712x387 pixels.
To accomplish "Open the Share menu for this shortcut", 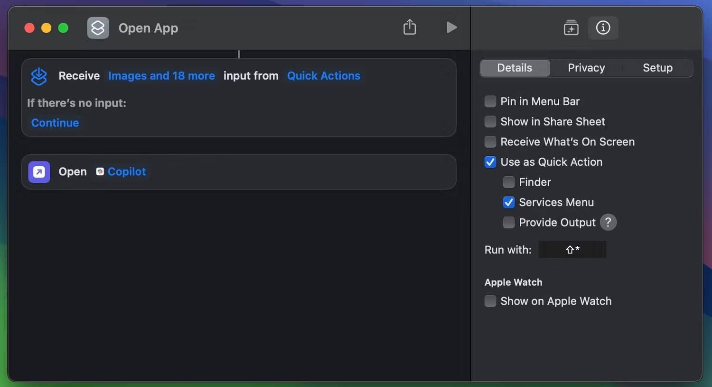I will coord(409,27).
